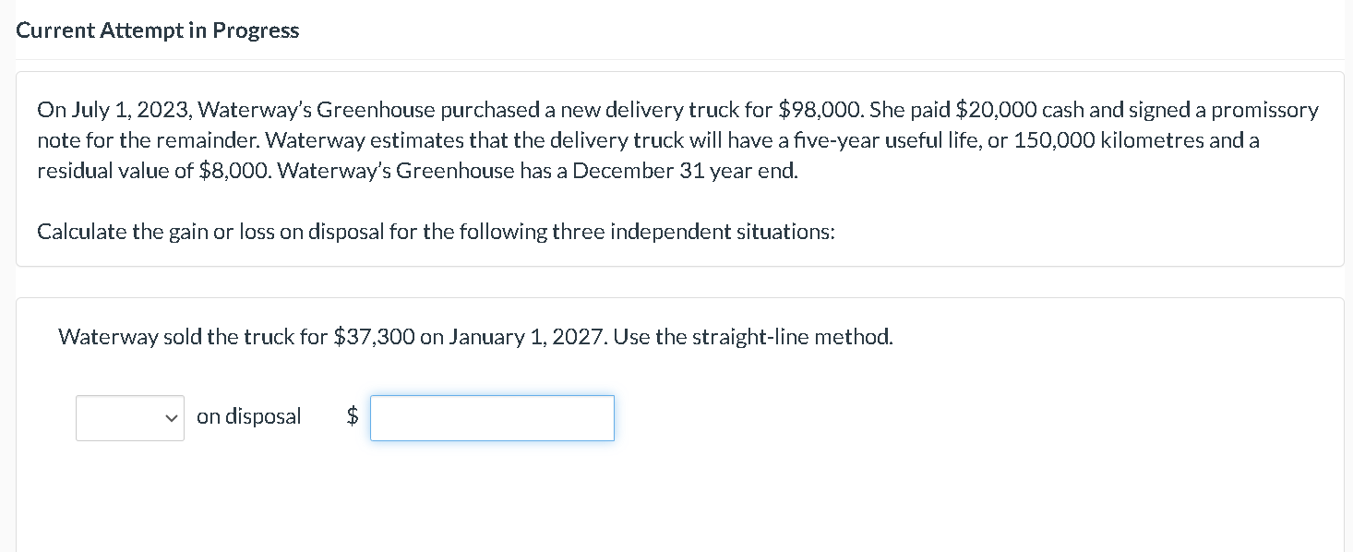Select the question text panel about Waterway's Greenhouse

point(676,168)
